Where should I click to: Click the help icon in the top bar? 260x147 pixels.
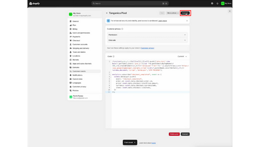(212, 3)
